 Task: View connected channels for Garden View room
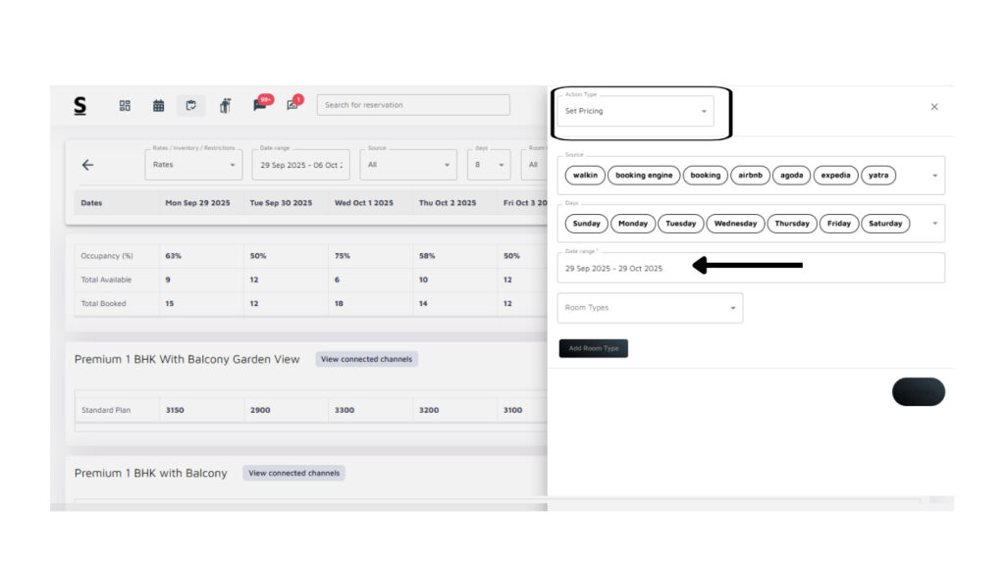pyautogui.click(x=366, y=359)
